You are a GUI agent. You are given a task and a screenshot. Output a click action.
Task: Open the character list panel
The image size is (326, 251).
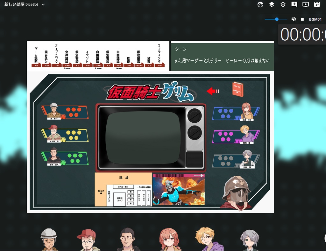click(x=260, y=4)
